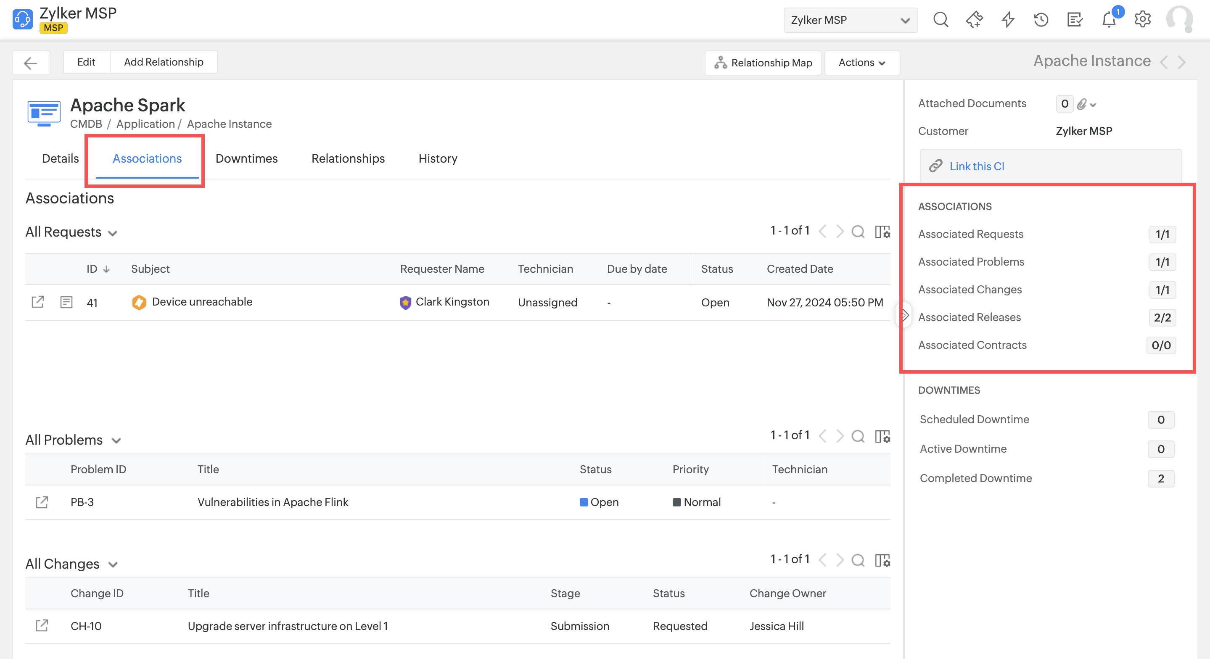Open the global search icon
This screenshot has width=1210, height=659.
941,20
